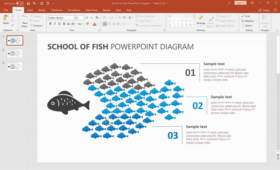Viewport: 280px width, 170px height.
Task: Open the numbering list dropdown arrow
Action: [115, 18]
